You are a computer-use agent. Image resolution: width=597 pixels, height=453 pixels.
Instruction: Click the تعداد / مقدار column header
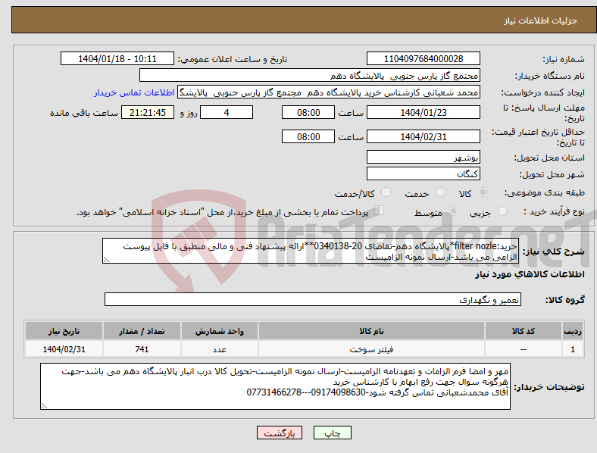coord(142,331)
